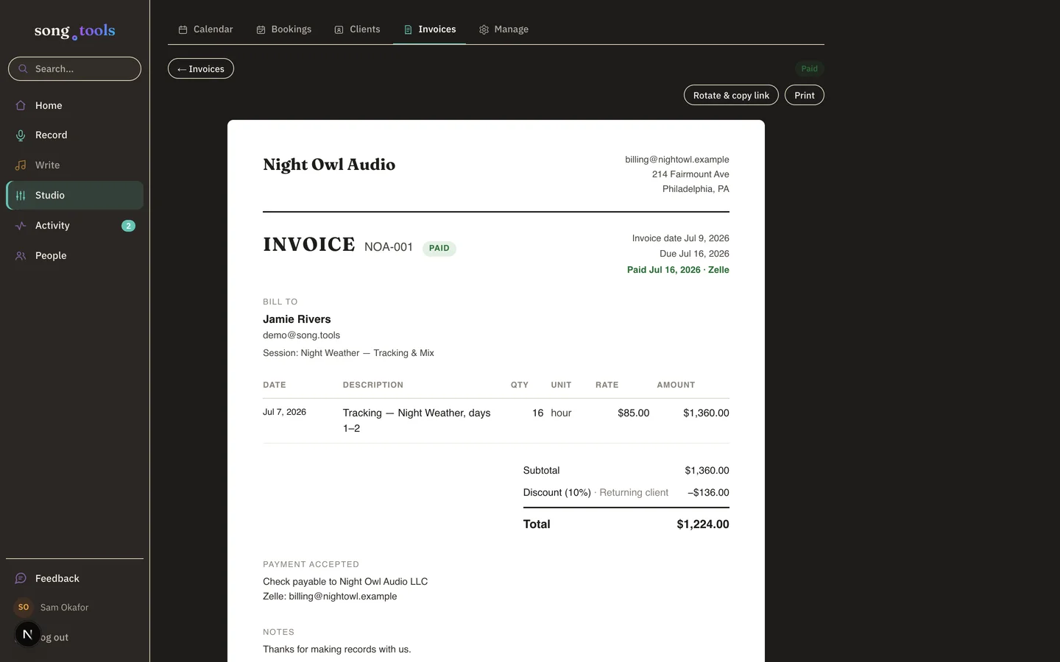Click billing@nightowl.example in the header

[677, 160]
